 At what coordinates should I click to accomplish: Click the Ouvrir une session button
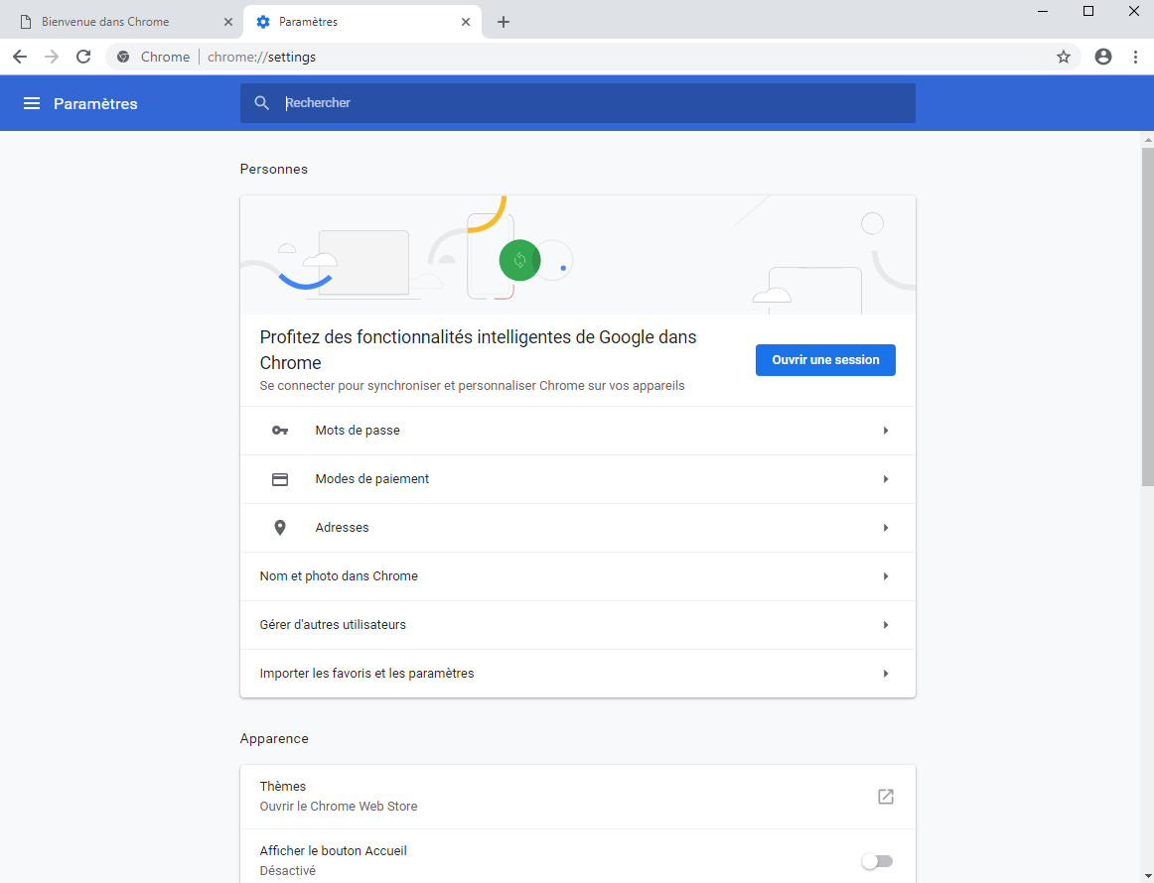[x=825, y=360]
